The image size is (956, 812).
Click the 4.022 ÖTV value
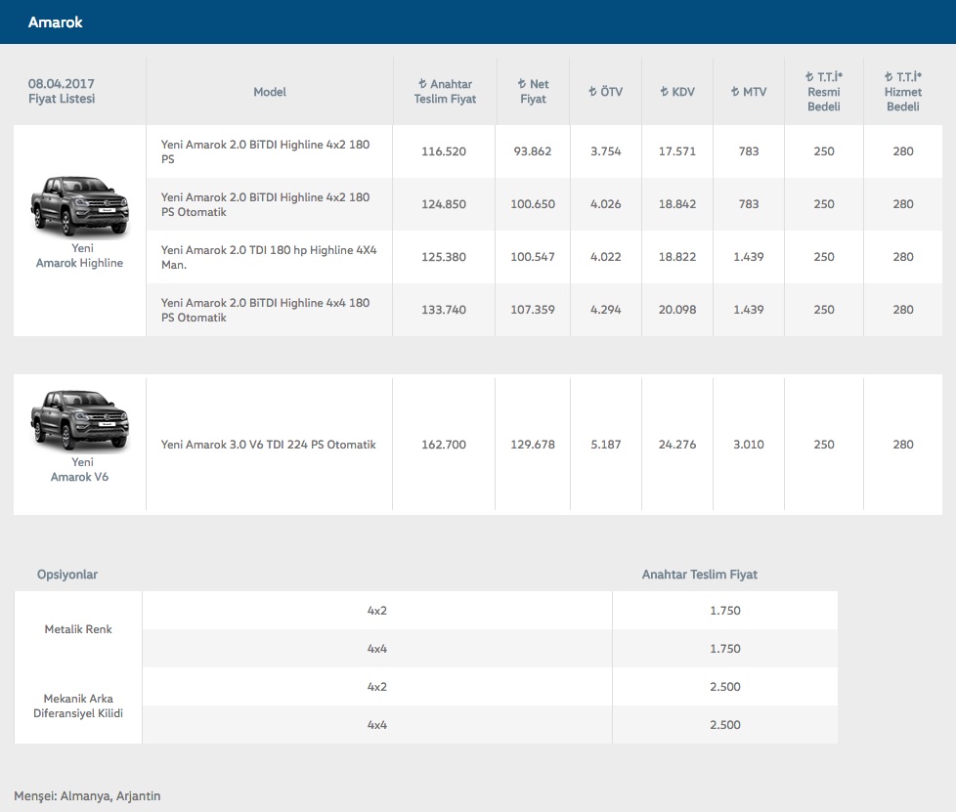point(605,257)
